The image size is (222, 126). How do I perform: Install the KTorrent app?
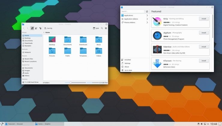pyautogui.click(x=204, y=61)
